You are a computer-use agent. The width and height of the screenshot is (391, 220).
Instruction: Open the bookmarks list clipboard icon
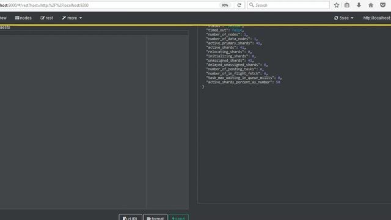click(x=347, y=5)
